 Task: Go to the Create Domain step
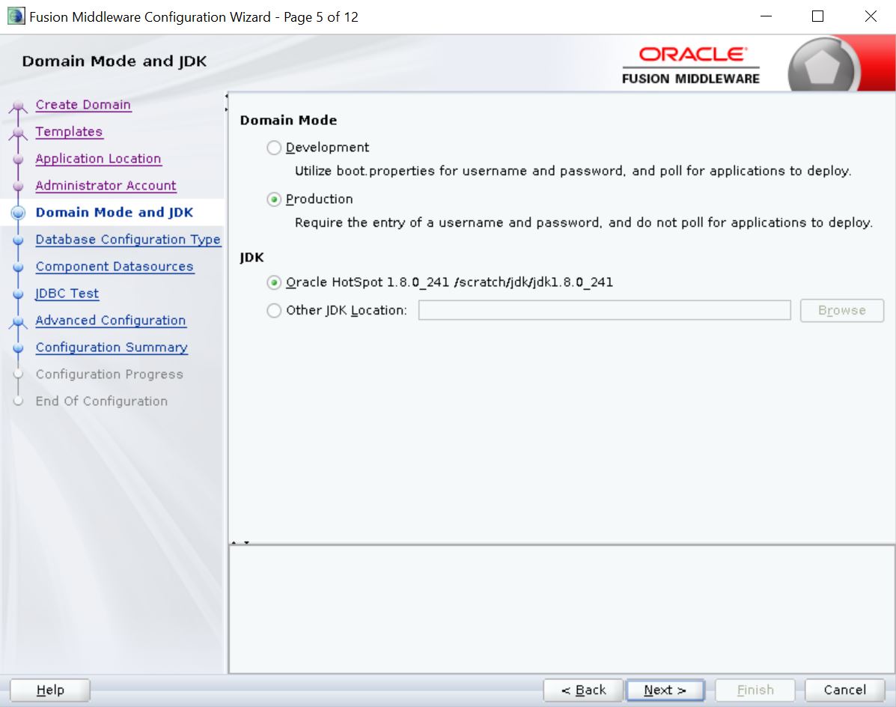click(x=83, y=105)
